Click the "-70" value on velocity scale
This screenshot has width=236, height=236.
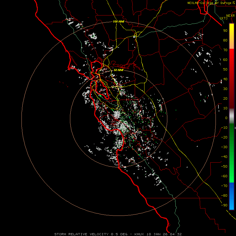[x=224, y=186]
